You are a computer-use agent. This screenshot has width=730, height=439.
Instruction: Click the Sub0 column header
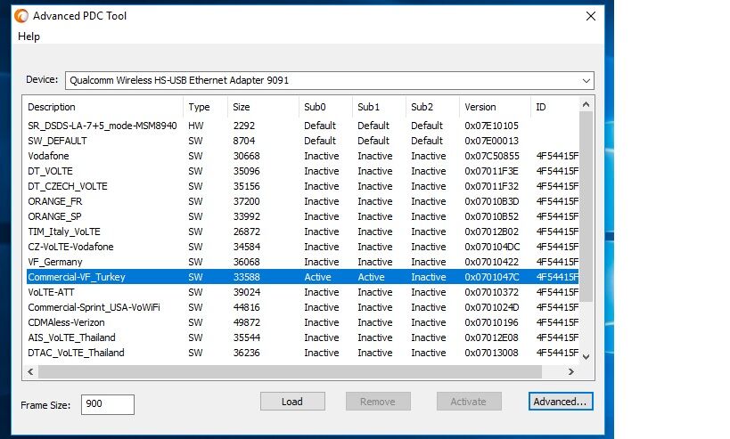(325, 107)
